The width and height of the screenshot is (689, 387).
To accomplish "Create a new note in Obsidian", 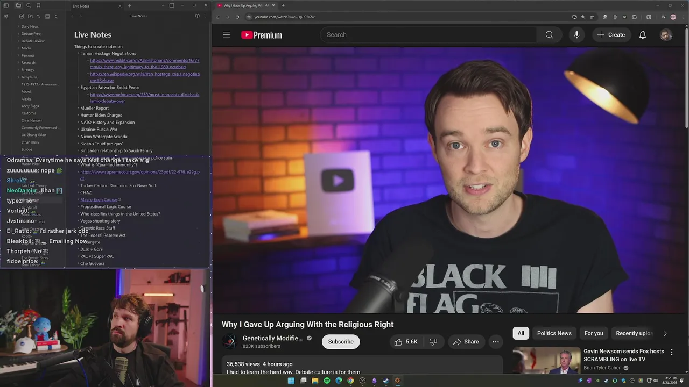I will coord(22,16).
